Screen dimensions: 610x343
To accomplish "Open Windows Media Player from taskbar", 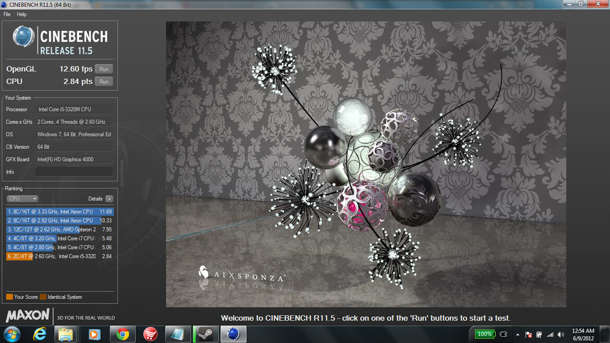I will click(94, 334).
